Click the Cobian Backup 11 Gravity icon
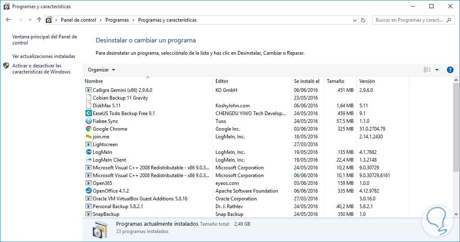The height and width of the screenshot is (242, 460). (89, 98)
